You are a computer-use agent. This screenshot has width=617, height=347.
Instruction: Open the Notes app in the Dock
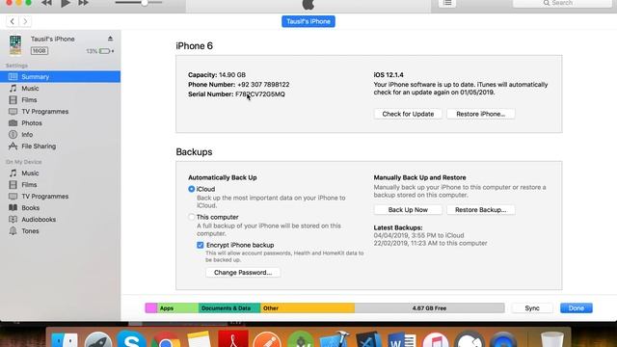(200, 339)
